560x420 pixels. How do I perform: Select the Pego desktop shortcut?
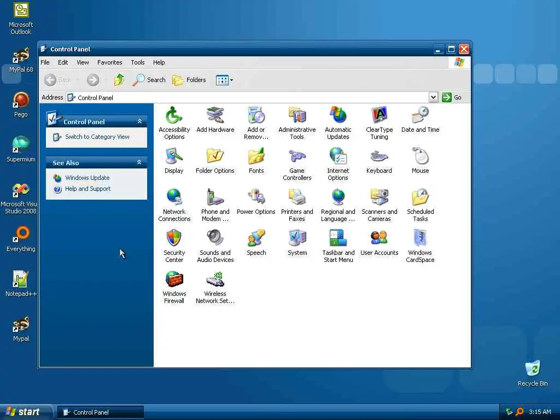click(x=21, y=104)
